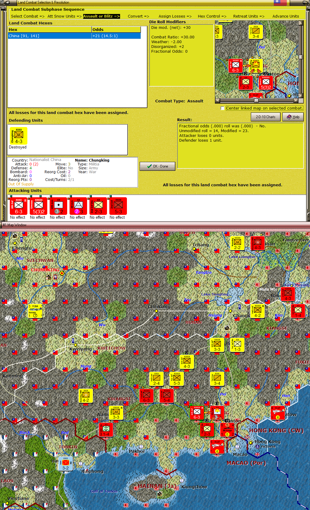Image resolution: width=310 pixels, height=510 pixels.
Task: Click the mini-map horizontal scrollbar thumb
Action: [x=256, y=101]
